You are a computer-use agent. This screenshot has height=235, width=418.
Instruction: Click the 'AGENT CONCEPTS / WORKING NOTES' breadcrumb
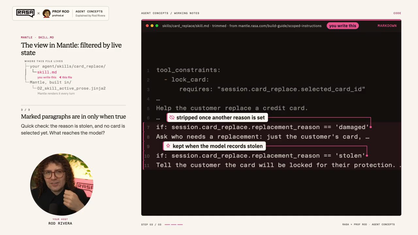point(170,13)
